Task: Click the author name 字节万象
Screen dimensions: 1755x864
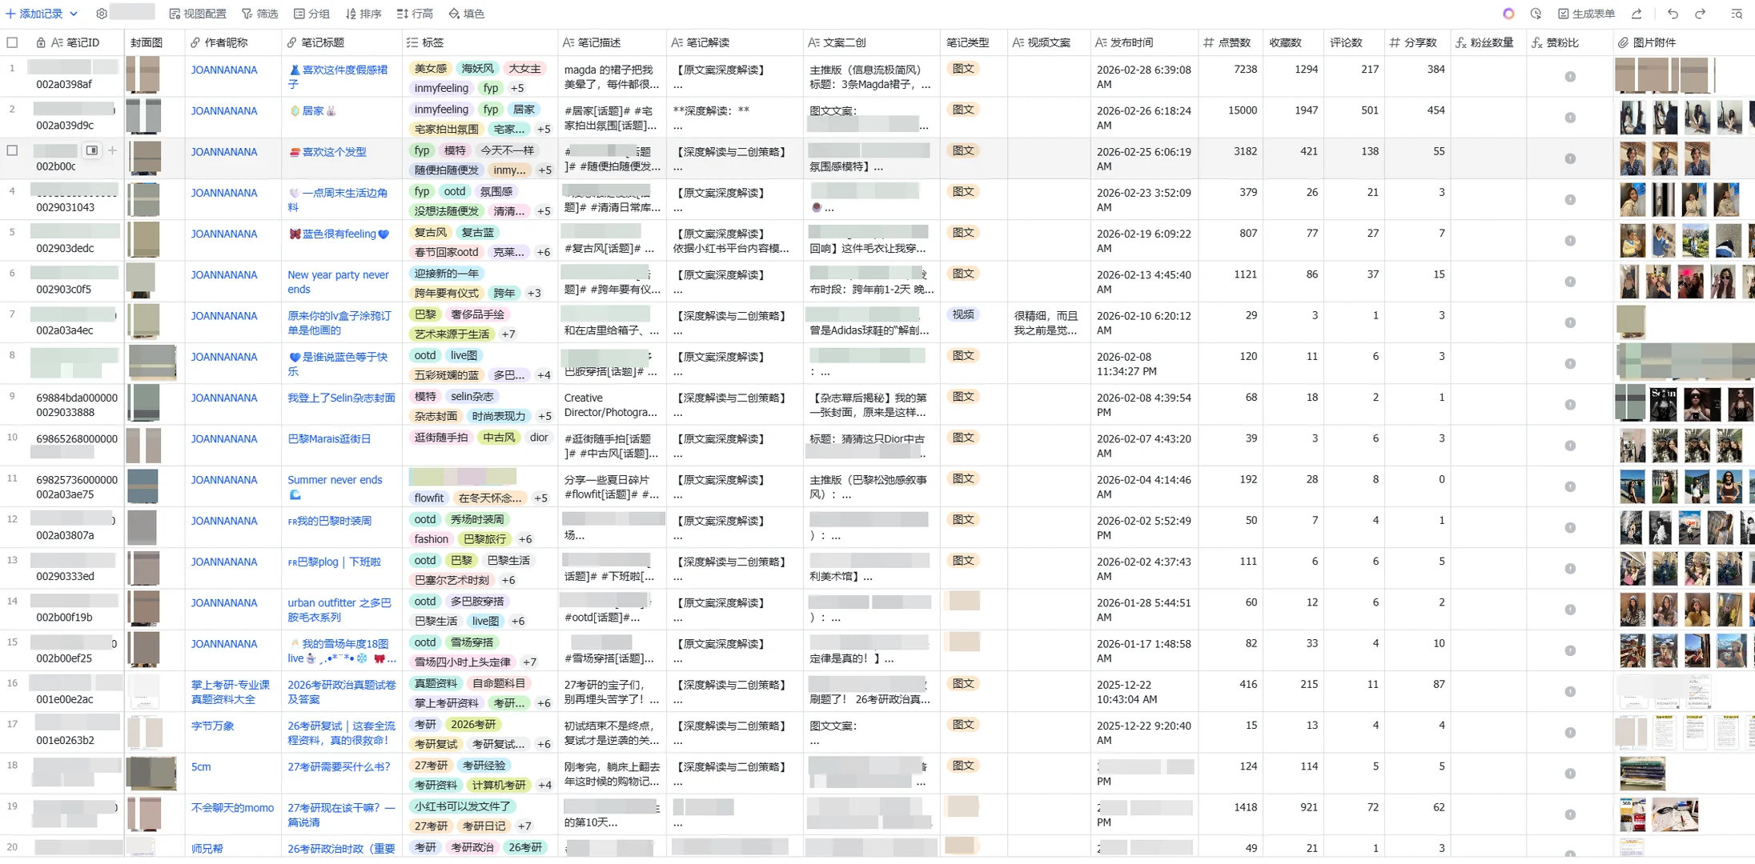Action: (212, 726)
